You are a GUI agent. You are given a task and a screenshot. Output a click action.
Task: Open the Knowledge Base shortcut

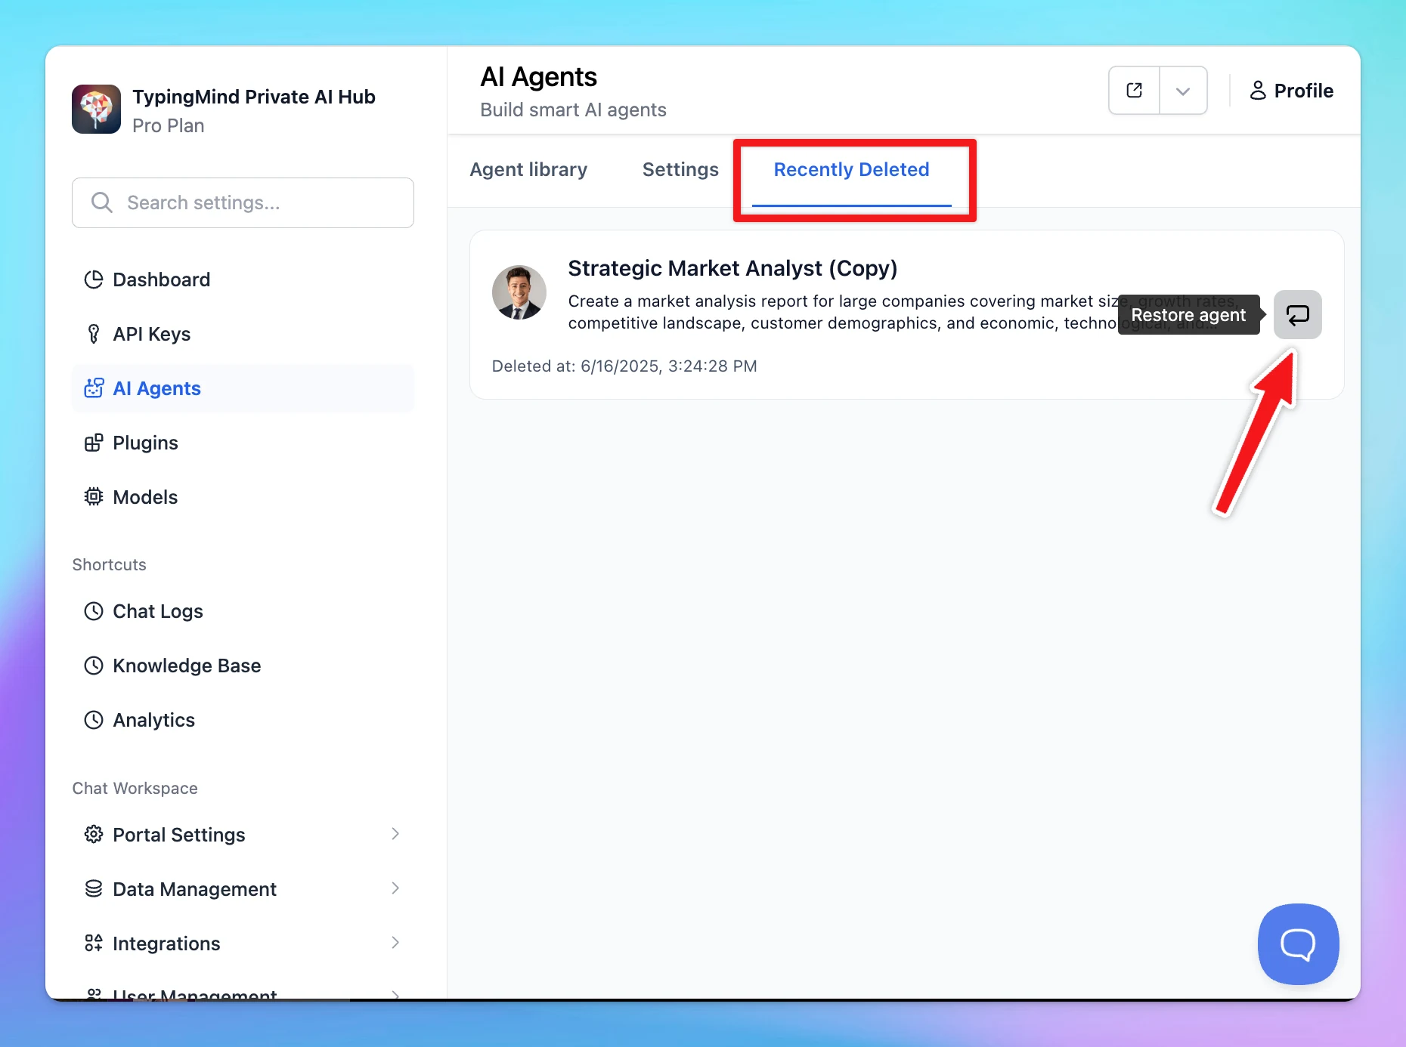(242, 666)
